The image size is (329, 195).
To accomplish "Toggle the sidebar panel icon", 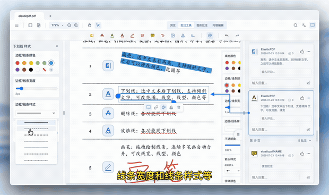I will click(x=30, y=25).
